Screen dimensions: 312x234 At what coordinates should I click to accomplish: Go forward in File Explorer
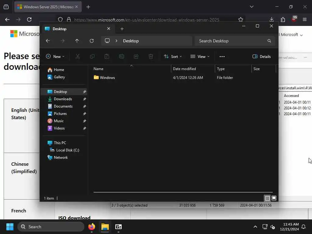coord(62,41)
